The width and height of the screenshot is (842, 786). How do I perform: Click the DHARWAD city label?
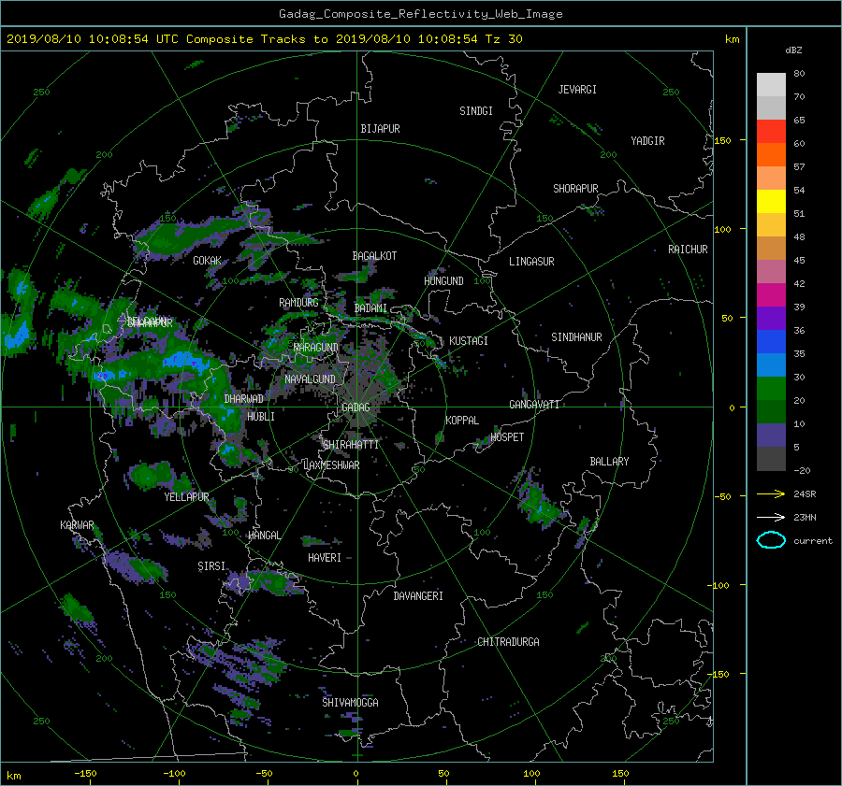point(244,399)
